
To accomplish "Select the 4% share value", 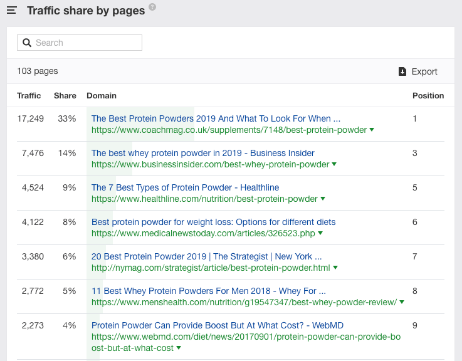I will click(69, 325).
